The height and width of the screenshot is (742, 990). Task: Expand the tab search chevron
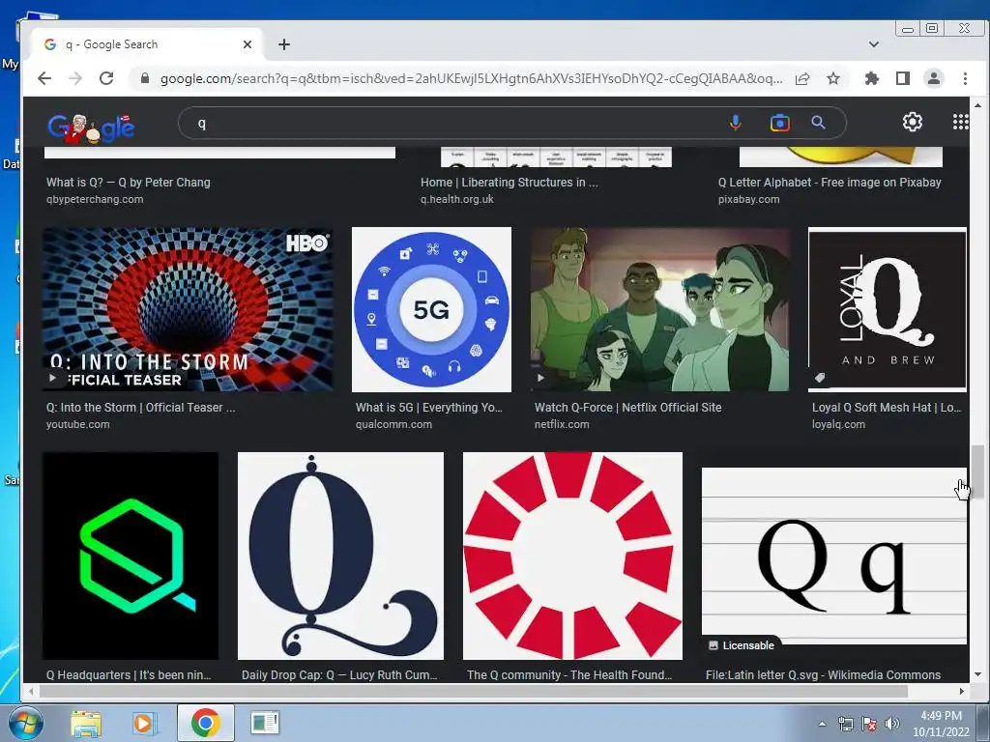pyautogui.click(x=874, y=44)
